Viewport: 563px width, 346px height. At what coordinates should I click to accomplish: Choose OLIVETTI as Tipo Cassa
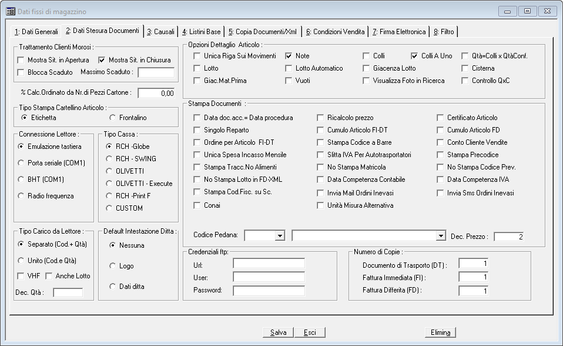click(109, 171)
